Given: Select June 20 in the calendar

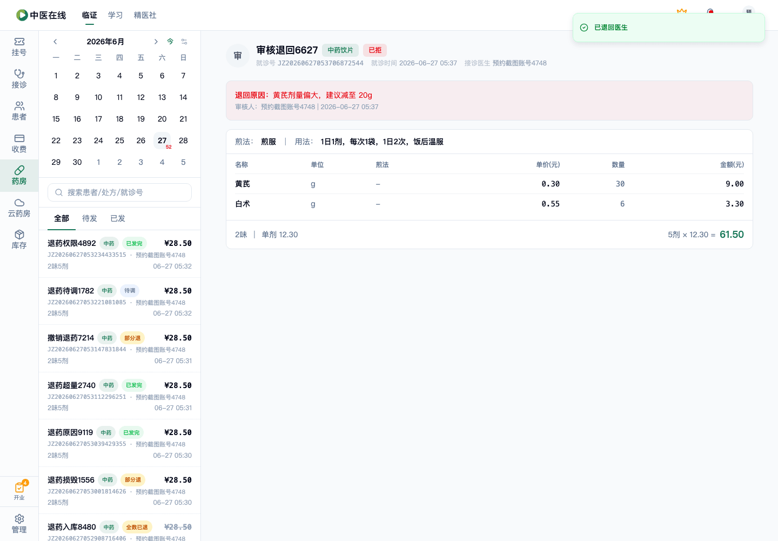Looking at the screenshot, I should click(162, 119).
